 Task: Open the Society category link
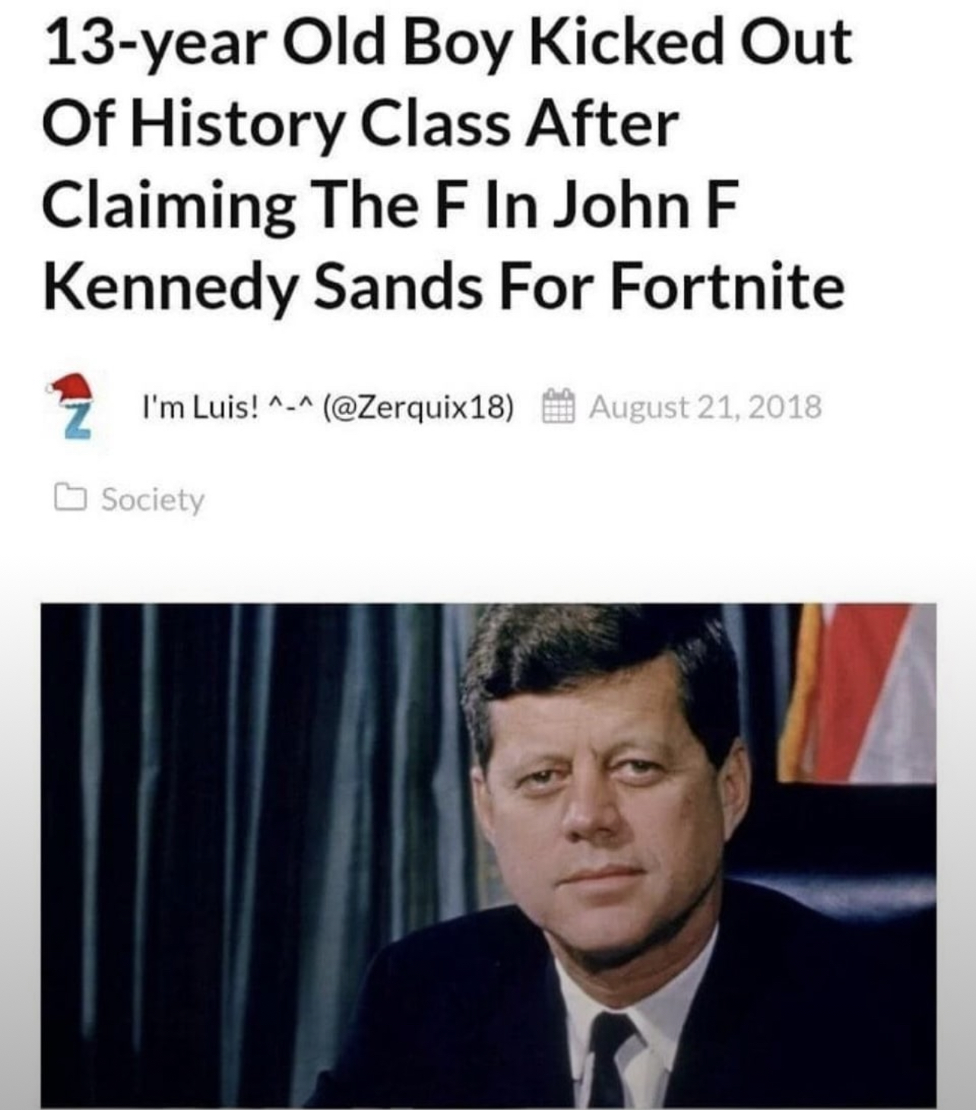[x=153, y=499]
